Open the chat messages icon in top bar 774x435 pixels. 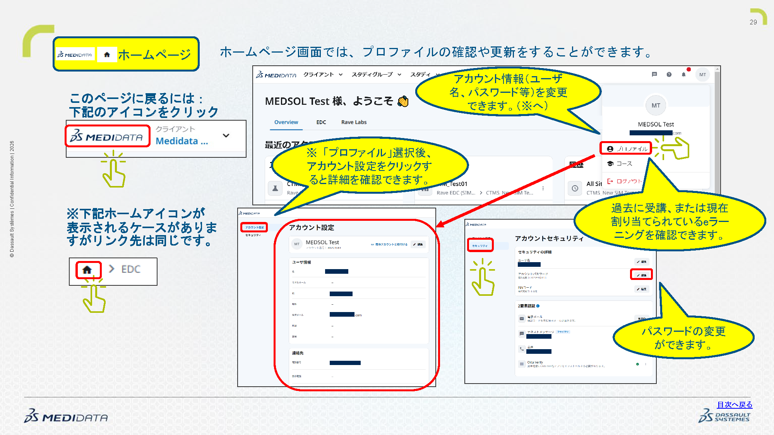pos(654,74)
